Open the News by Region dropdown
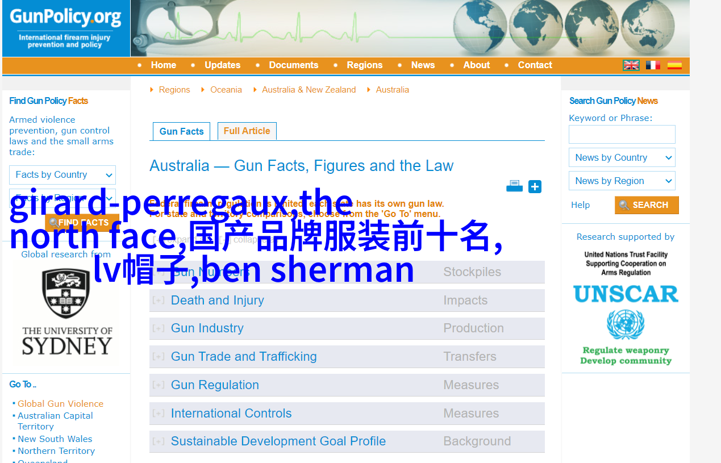The image size is (721, 463). (x=622, y=181)
